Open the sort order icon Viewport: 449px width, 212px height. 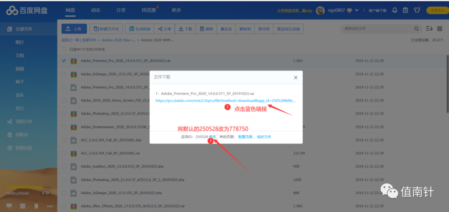[x=429, y=29]
